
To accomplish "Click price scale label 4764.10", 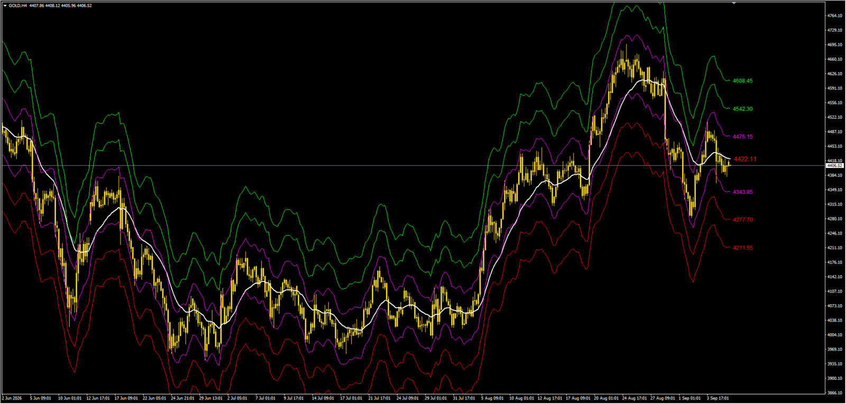I will click(x=835, y=16).
